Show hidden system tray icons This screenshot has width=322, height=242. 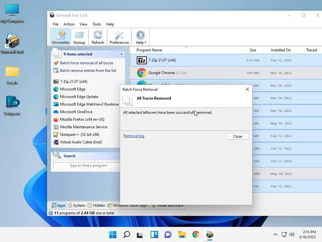click(275, 234)
